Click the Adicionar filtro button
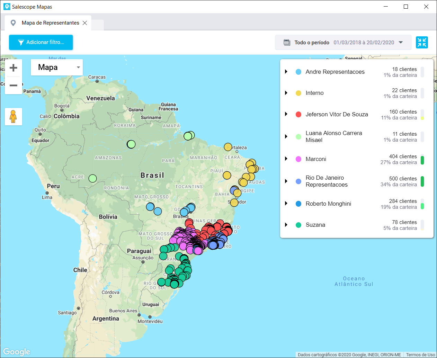The width and height of the screenshot is (437, 358). (x=41, y=42)
